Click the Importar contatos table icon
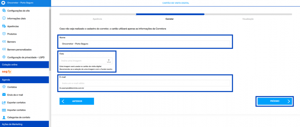 (4, 110)
